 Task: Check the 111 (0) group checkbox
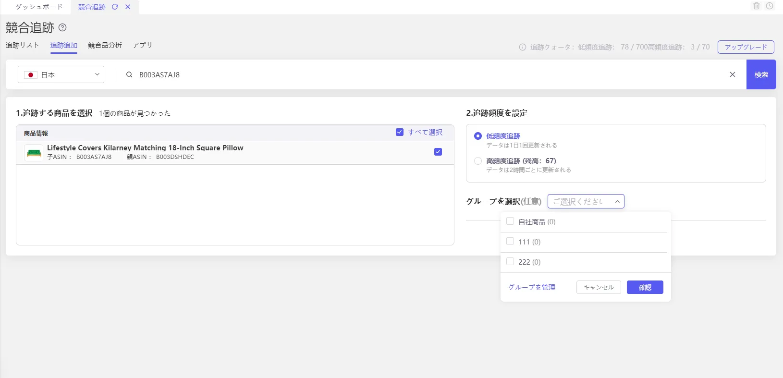click(510, 242)
